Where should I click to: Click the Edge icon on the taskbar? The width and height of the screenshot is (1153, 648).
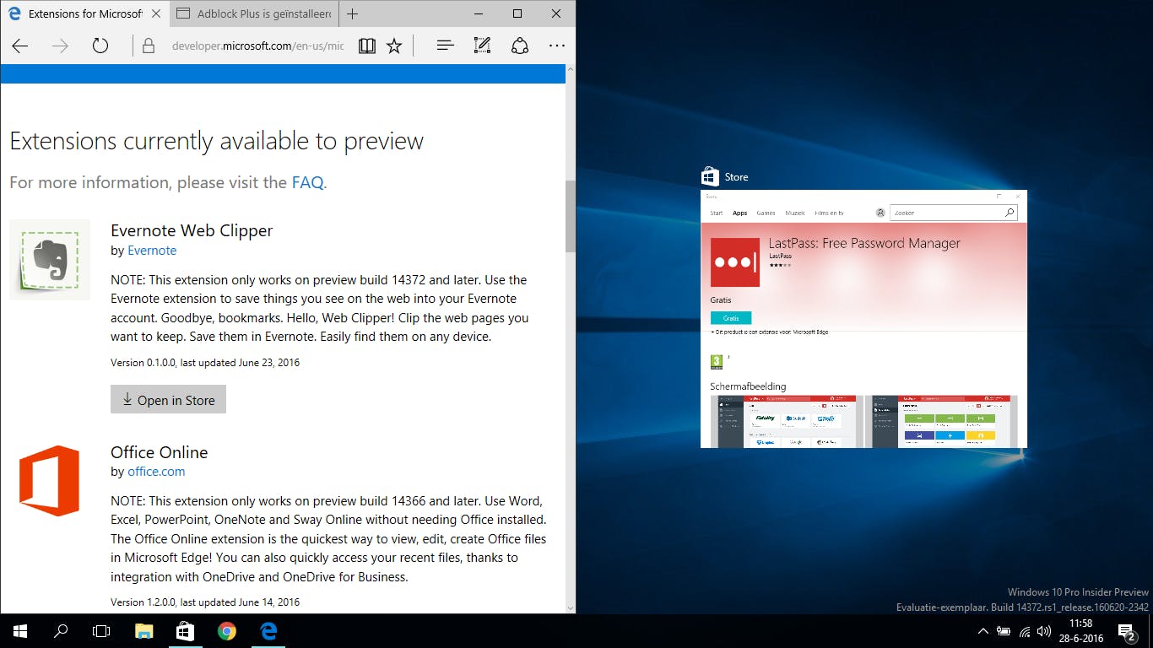point(268,631)
